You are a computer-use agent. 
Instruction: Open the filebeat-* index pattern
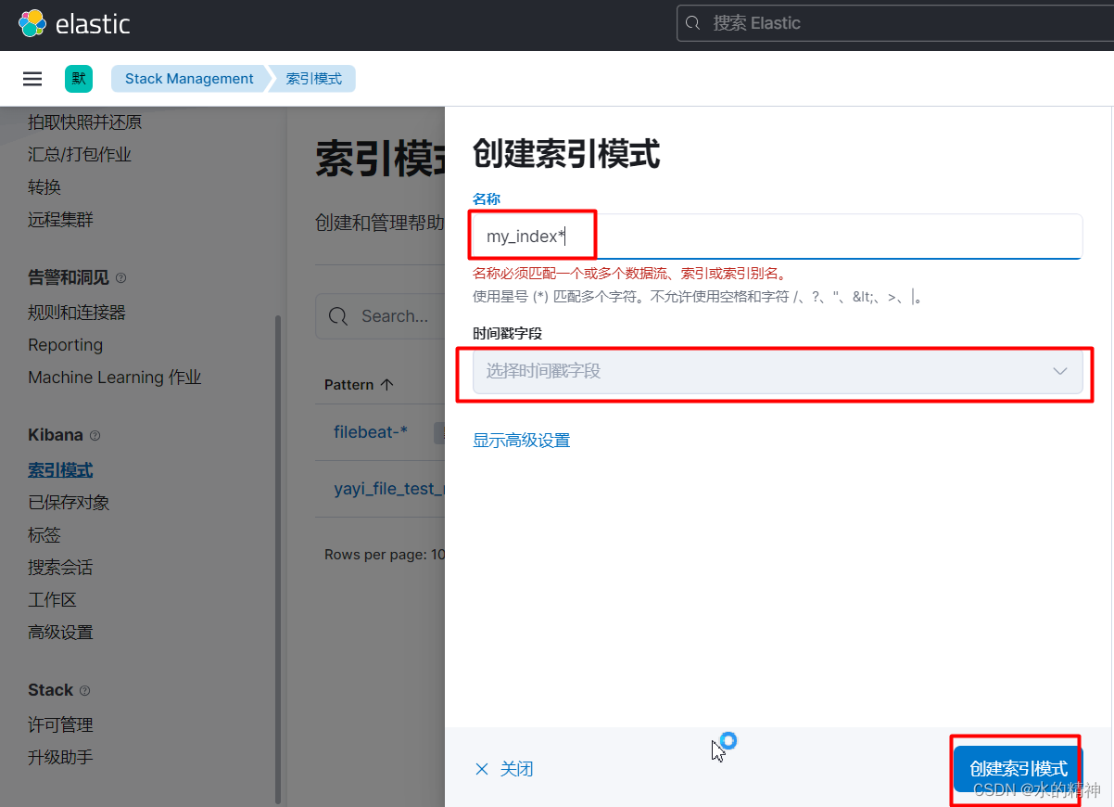tap(371, 431)
